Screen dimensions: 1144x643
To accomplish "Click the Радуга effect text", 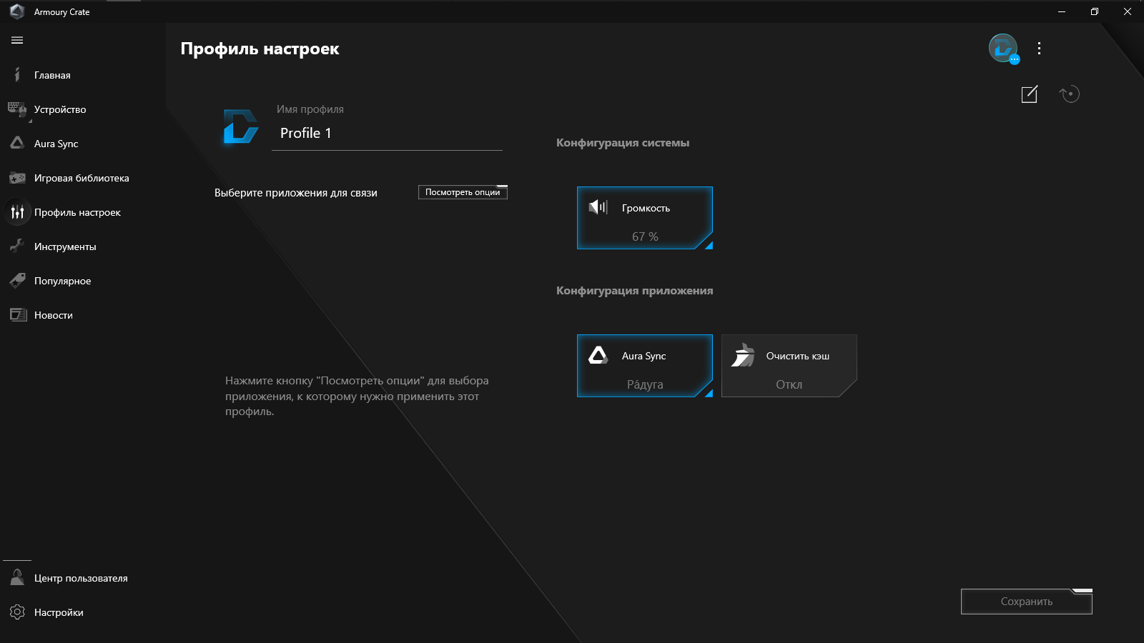I will coord(645,384).
